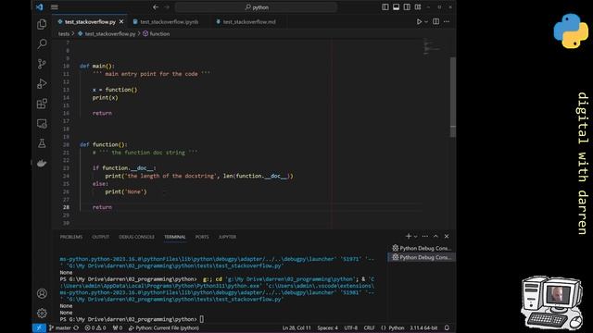Click the editor vertical scrollbar

pos(453,97)
